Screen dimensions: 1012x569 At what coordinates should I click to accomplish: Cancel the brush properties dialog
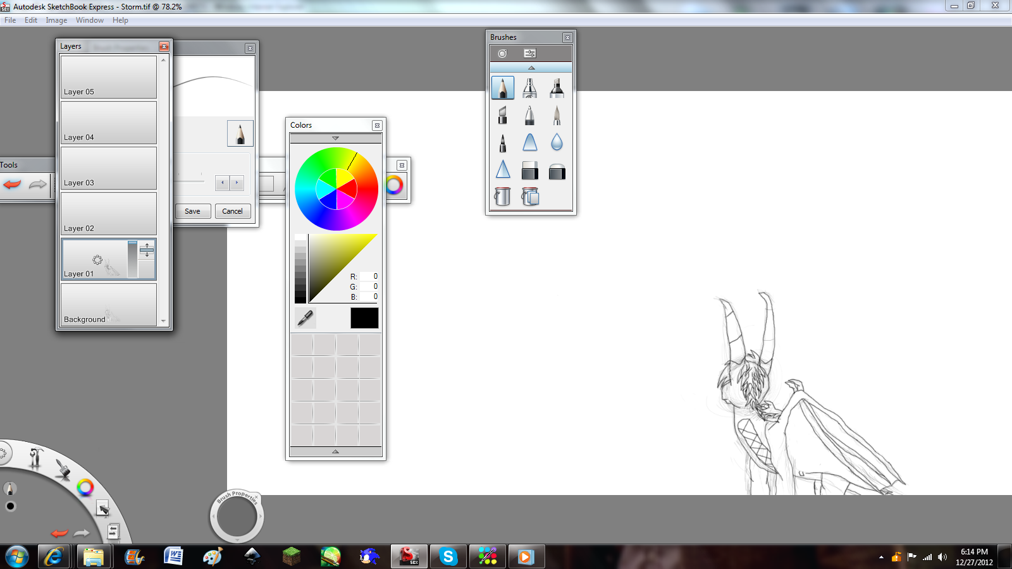tap(233, 211)
